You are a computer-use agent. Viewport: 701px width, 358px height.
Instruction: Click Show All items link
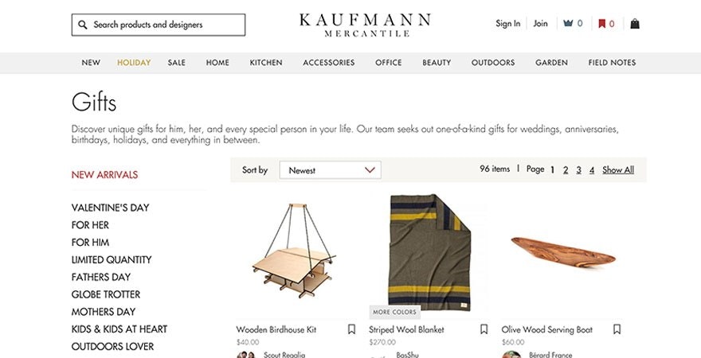tap(618, 170)
